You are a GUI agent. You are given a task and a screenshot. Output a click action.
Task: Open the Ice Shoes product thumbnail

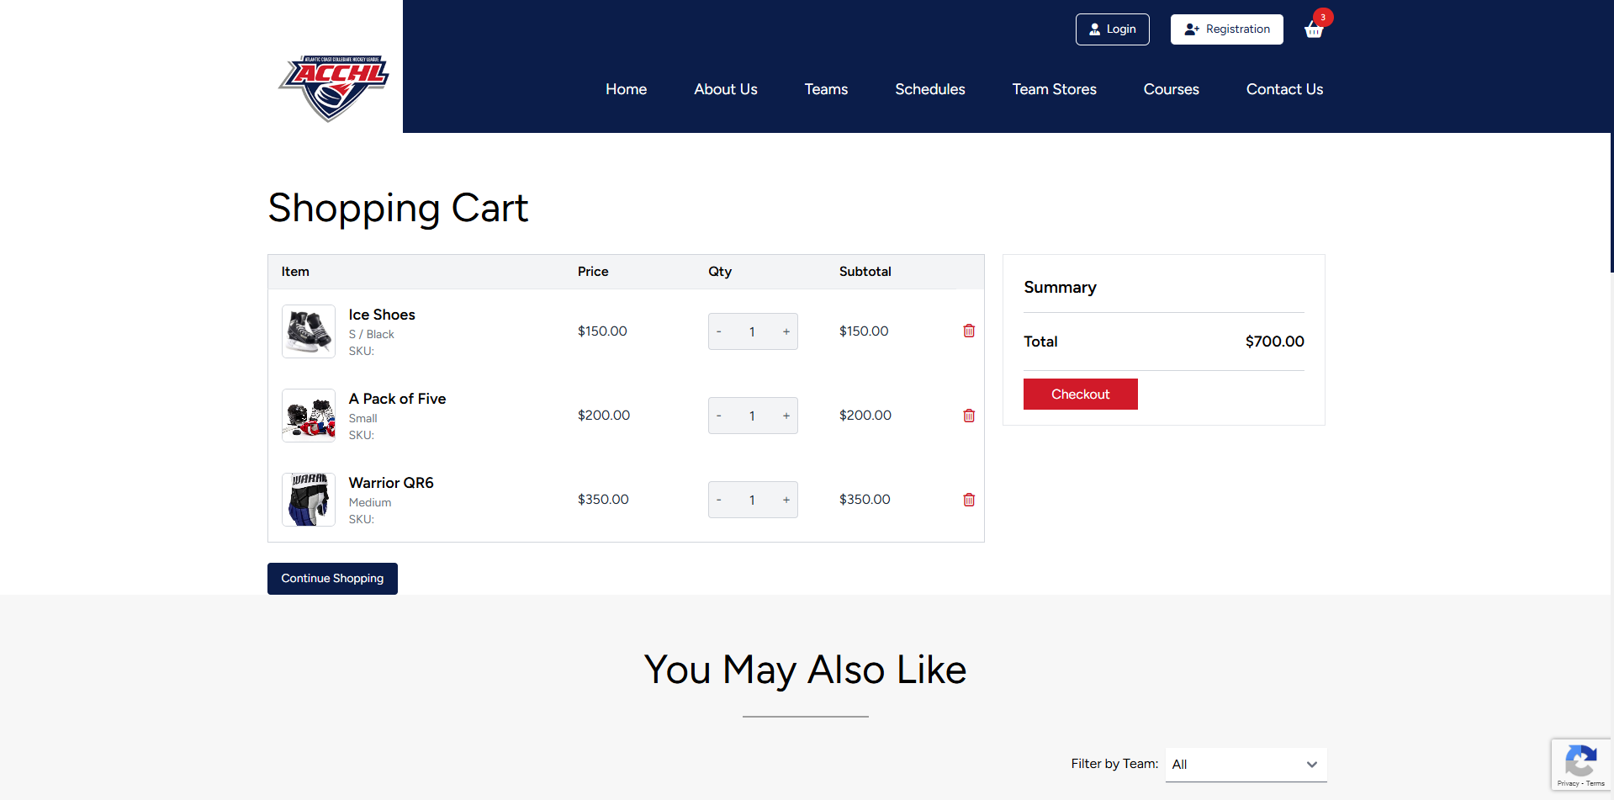point(308,331)
